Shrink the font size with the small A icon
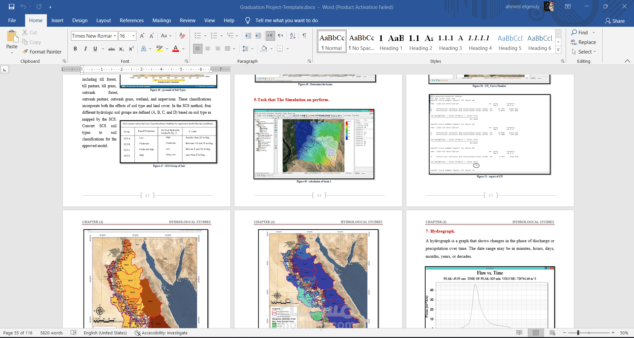The width and height of the screenshot is (634, 338). pyautogui.click(x=152, y=36)
